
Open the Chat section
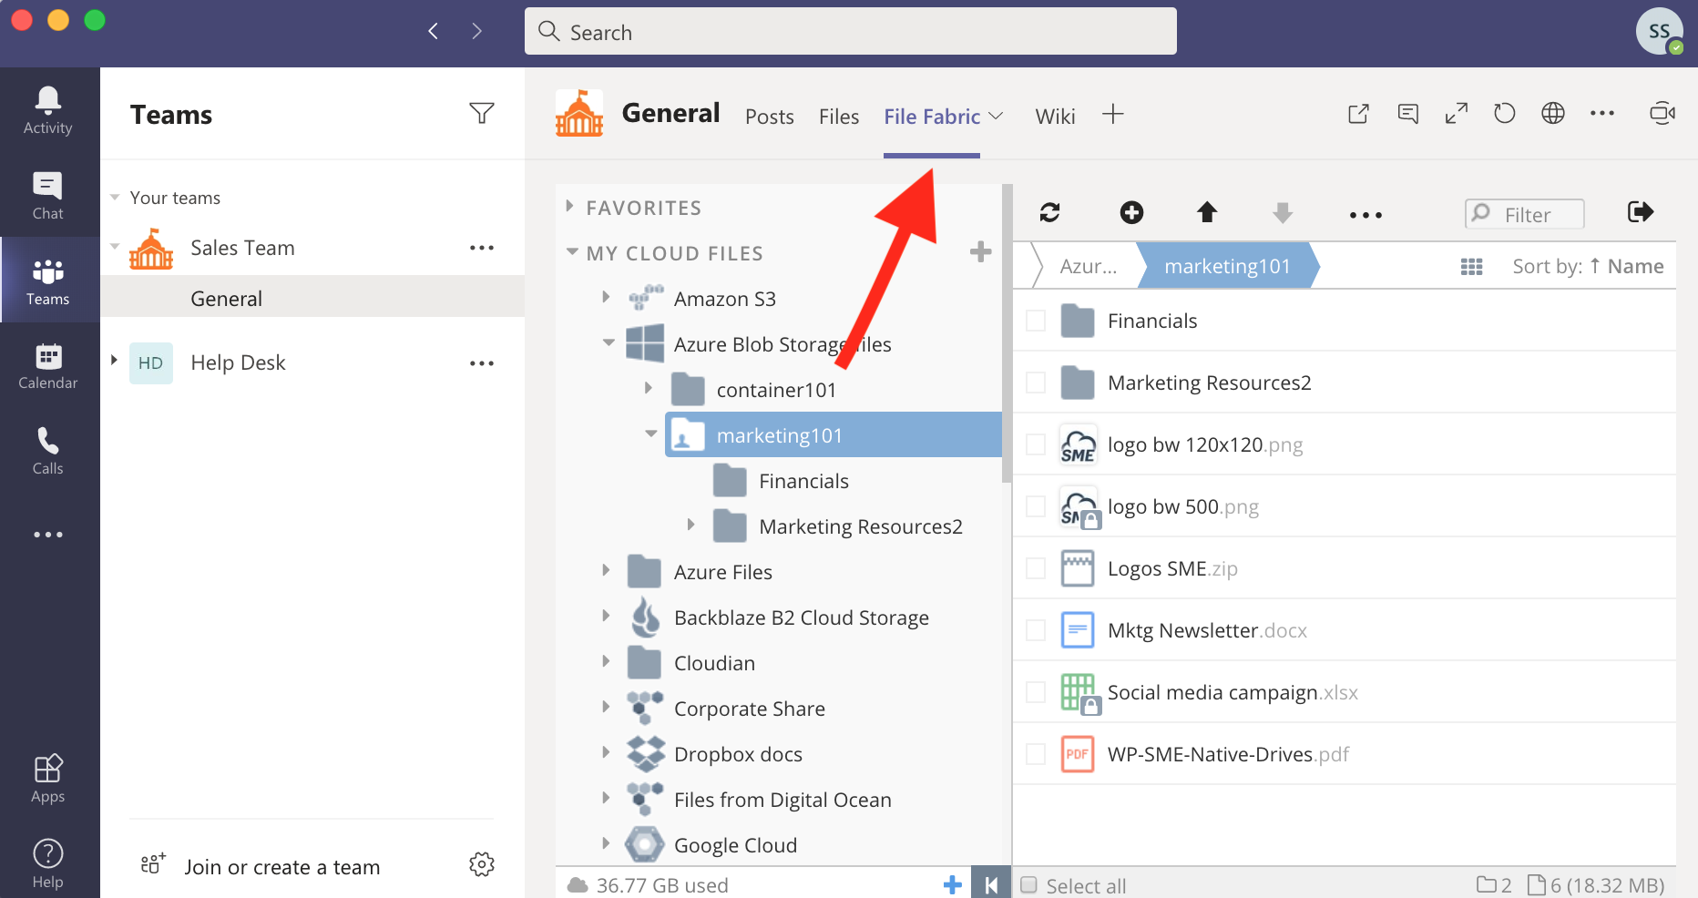point(47,195)
